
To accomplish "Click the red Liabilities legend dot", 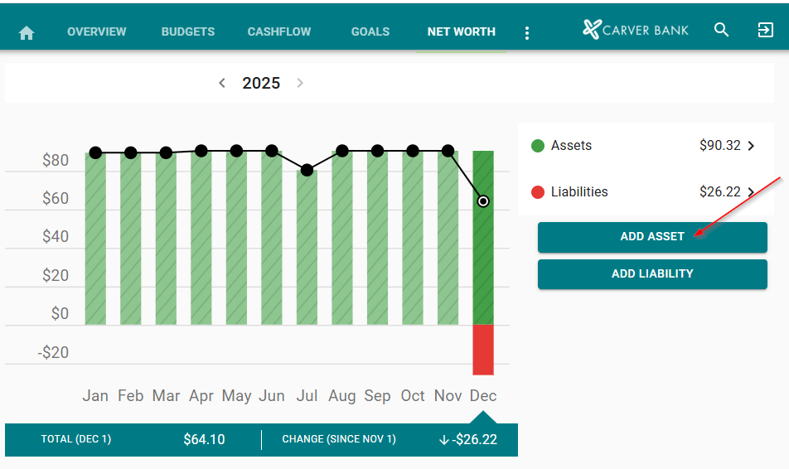I will click(538, 192).
